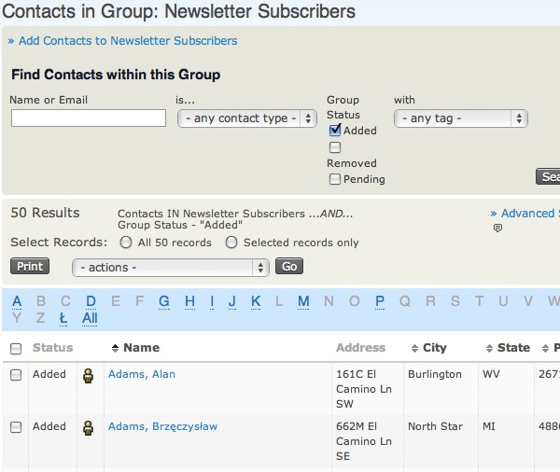Open the actions dropdown menu
The height and width of the screenshot is (472, 560).
(x=171, y=268)
